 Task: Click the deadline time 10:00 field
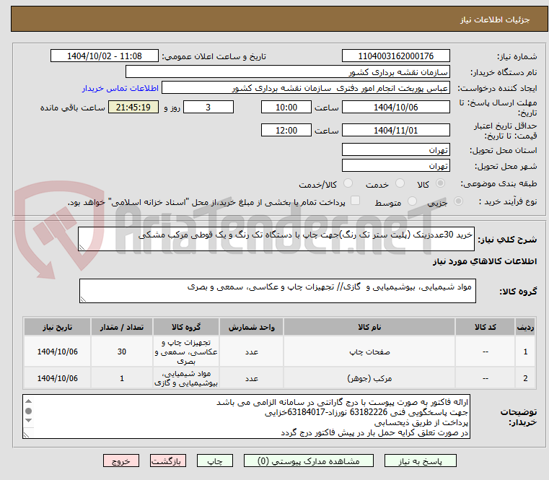pyautogui.click(x=286, y=108)
